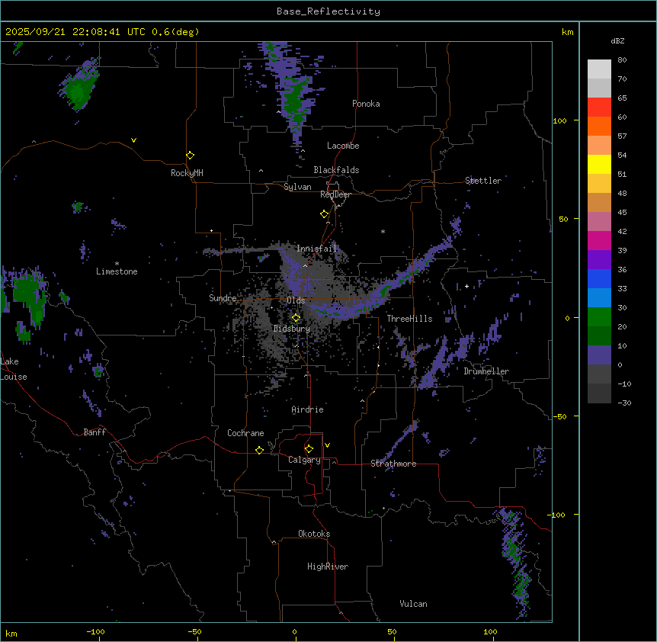This screenshot has width=657, height=642.
Task: Click the yellow diamond marker above RockyMH
Action: (190, 155)
